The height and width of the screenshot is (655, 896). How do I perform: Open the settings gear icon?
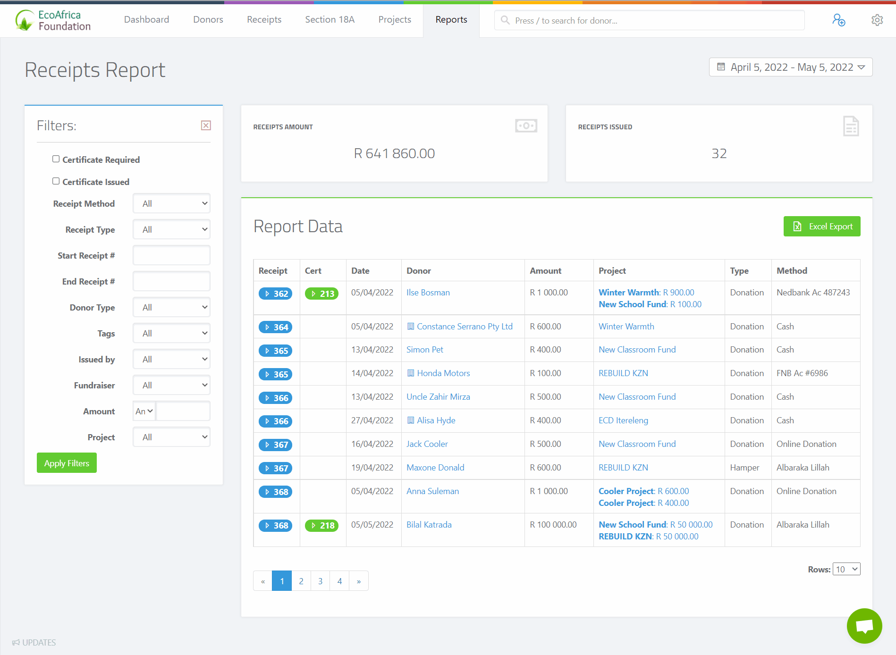877,20
